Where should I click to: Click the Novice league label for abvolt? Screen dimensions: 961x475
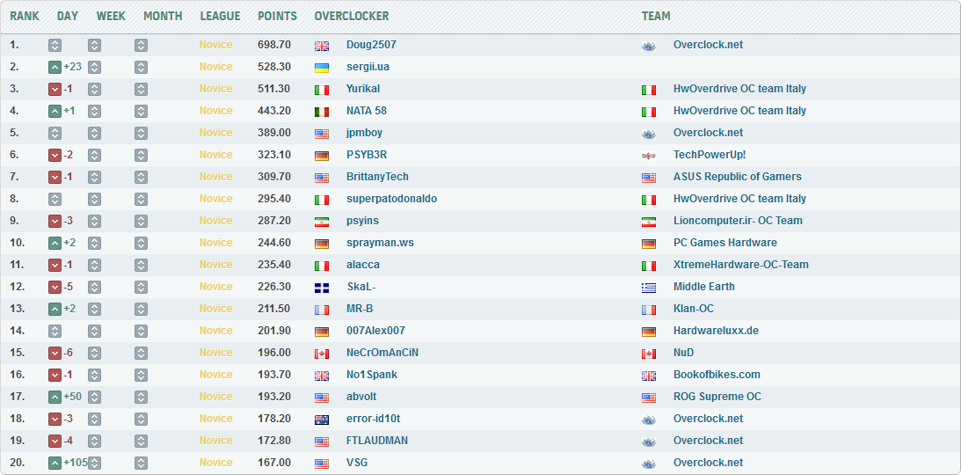point(215,397)
